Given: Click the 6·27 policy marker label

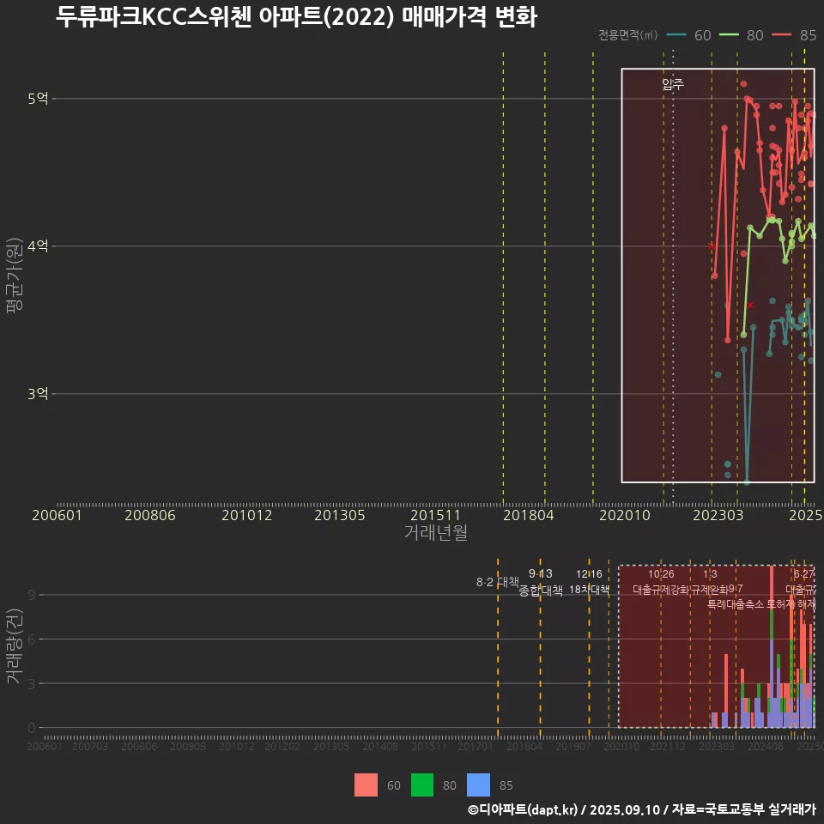Looking at the screenshot, I should (804, 574).
